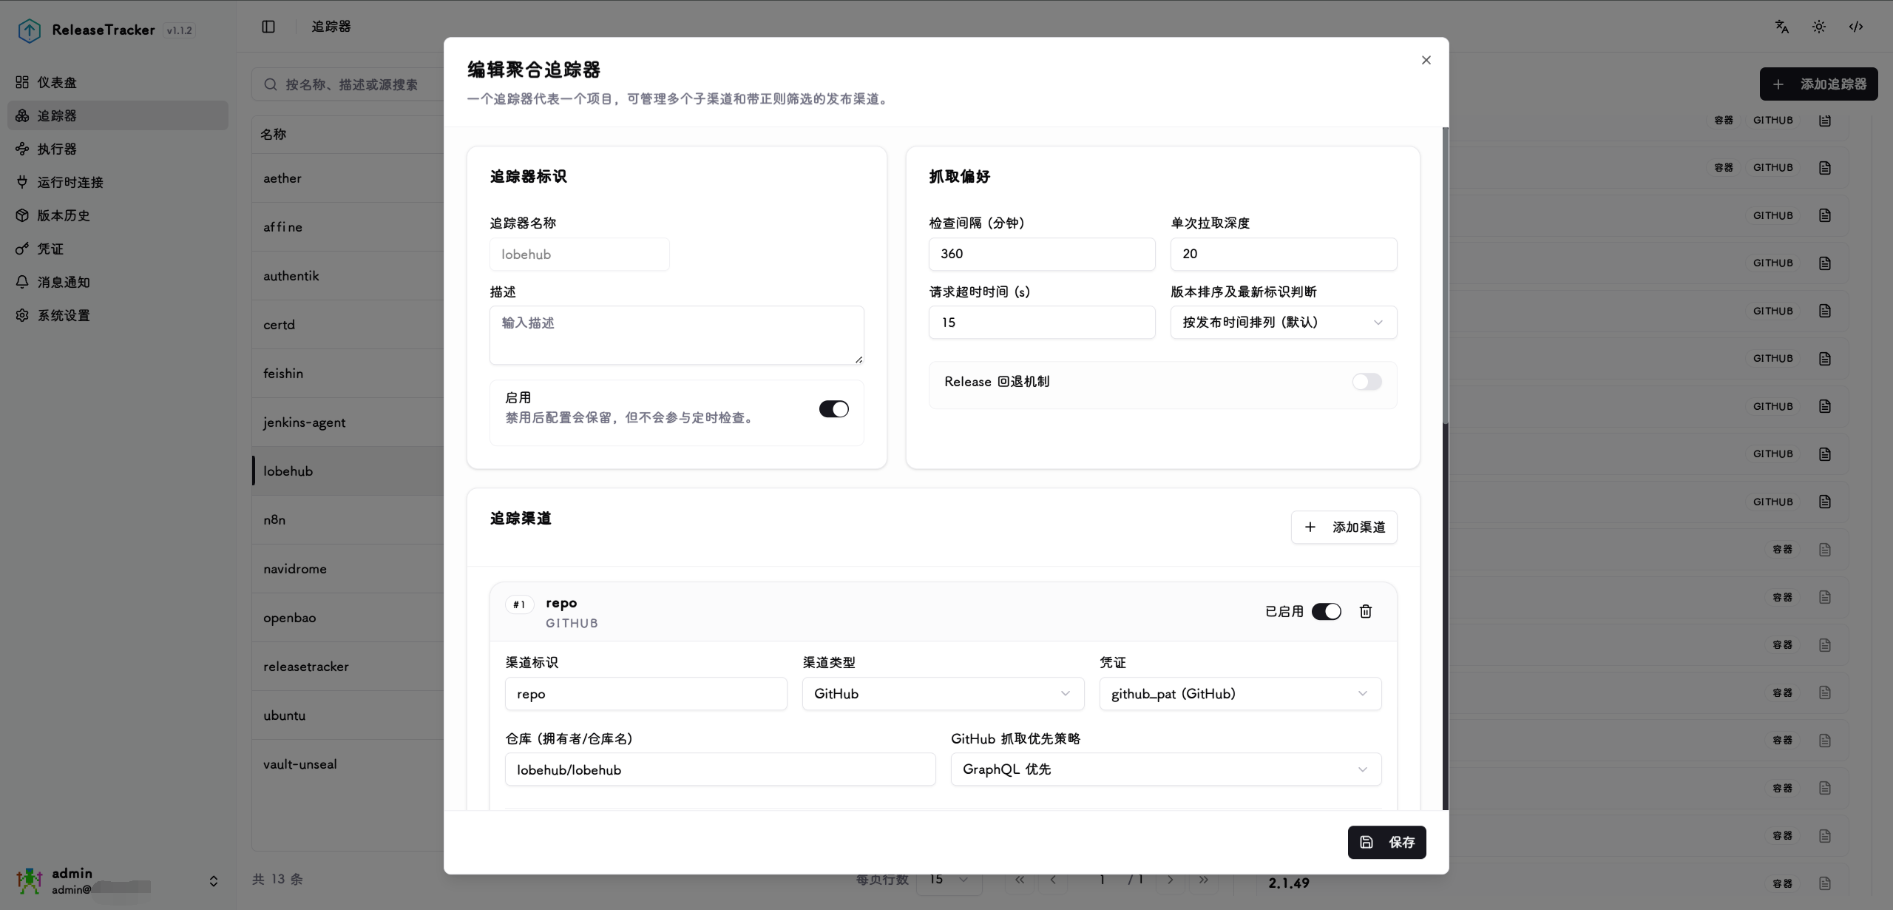Click 检查间隔 360 field
Viewport: 1893px width, 910px height.
1042,254
